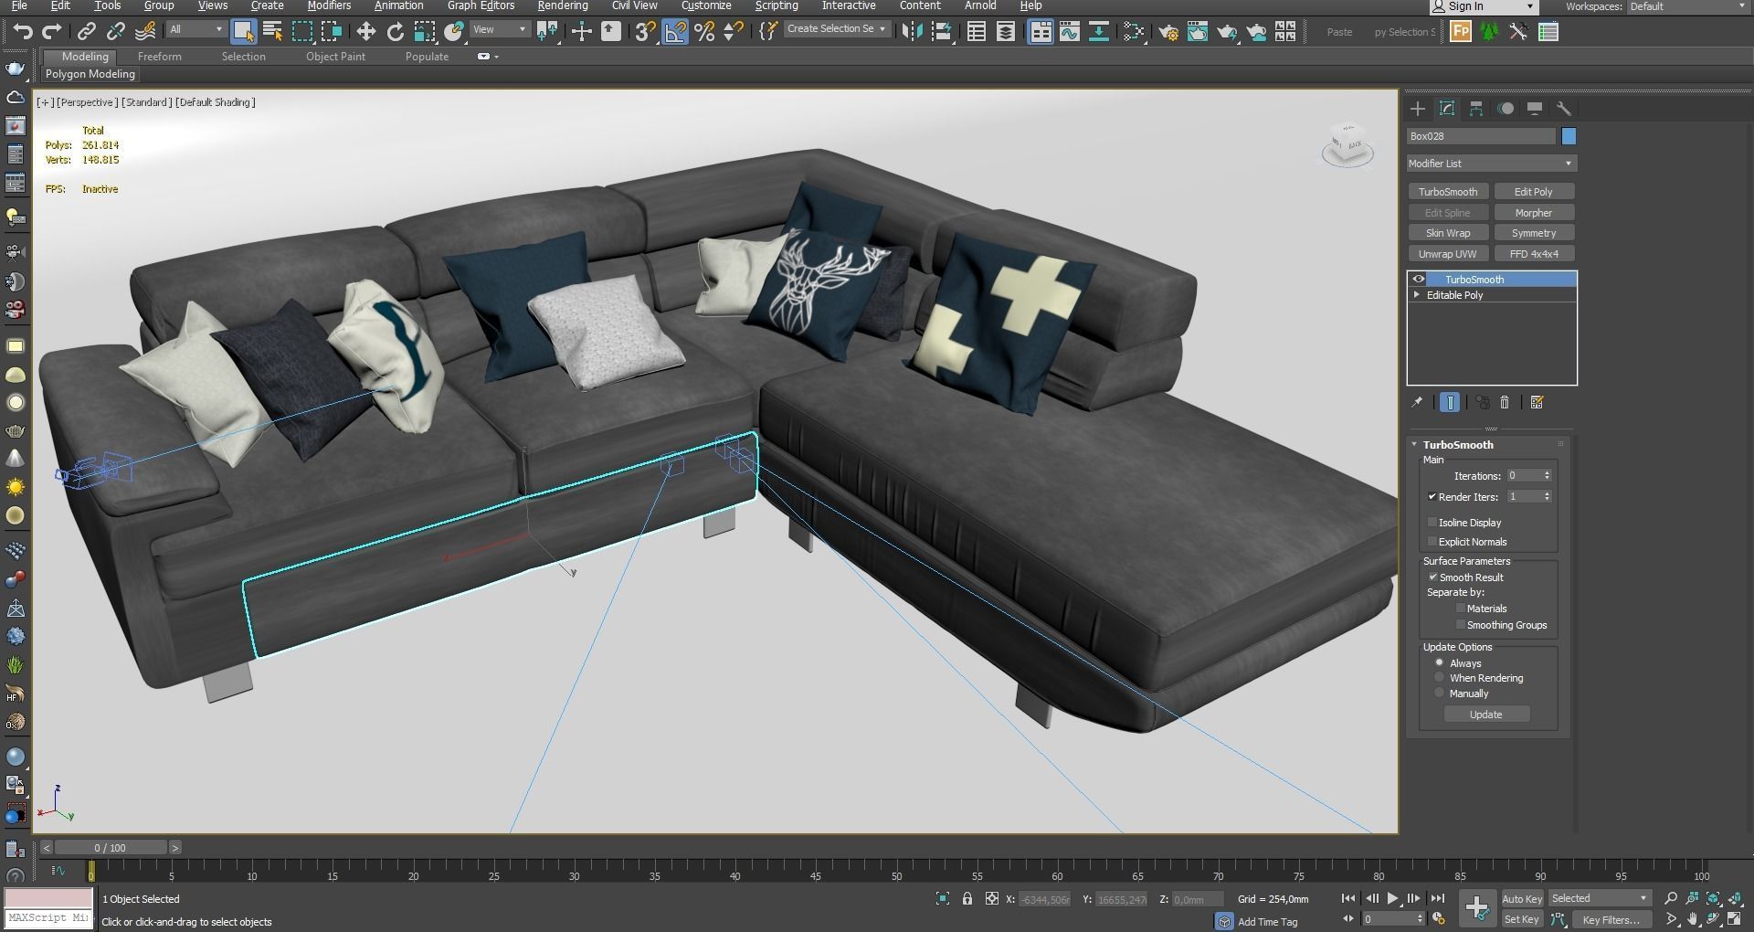The width and height of the screenshot is (1754, 932).
Task: Activate the Select and Scale tool
Action: [x=424, y=32]
